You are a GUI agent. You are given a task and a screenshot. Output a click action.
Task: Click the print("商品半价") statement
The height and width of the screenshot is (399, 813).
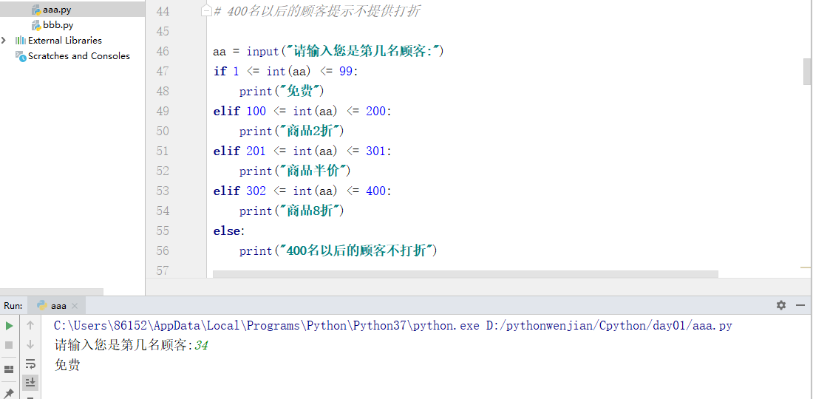click(x=295, y=171)
